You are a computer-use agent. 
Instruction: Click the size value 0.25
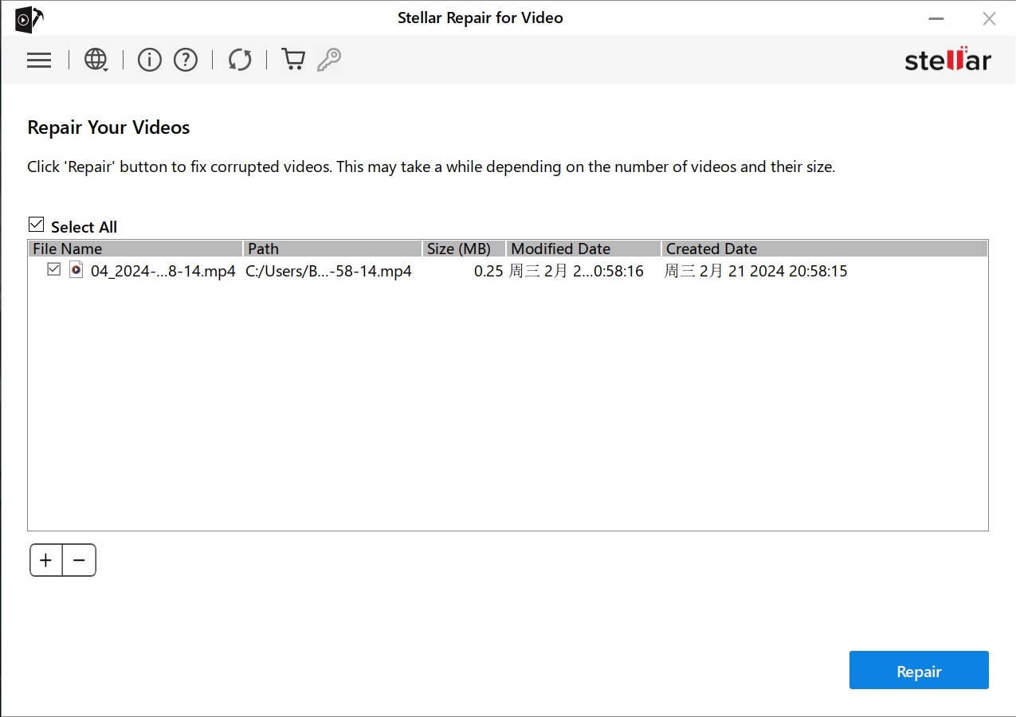pos(488,271)
